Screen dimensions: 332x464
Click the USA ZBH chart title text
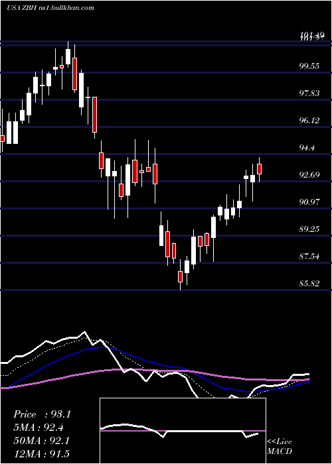coord(50,8)
